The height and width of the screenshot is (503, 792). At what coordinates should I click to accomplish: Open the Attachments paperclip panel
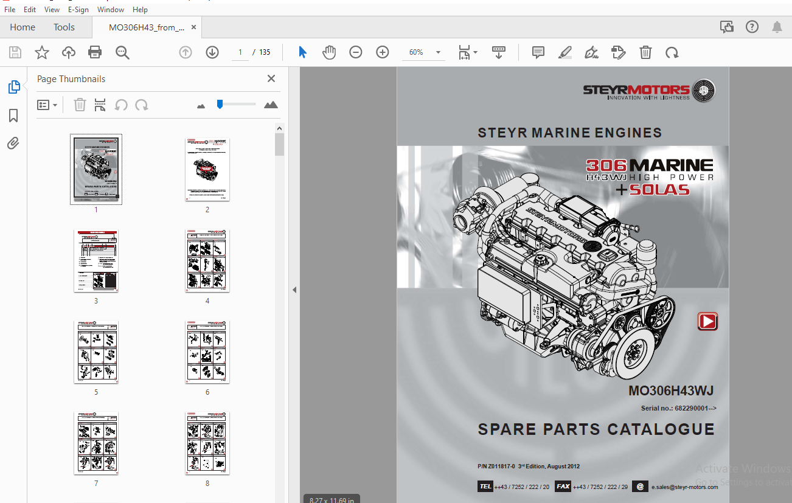13,144
